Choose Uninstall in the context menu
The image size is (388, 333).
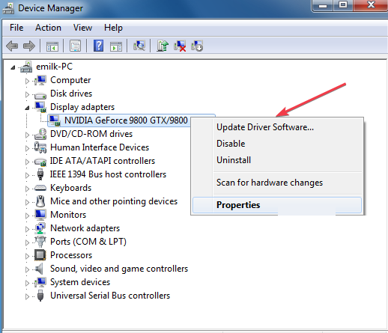pos(277,160)
